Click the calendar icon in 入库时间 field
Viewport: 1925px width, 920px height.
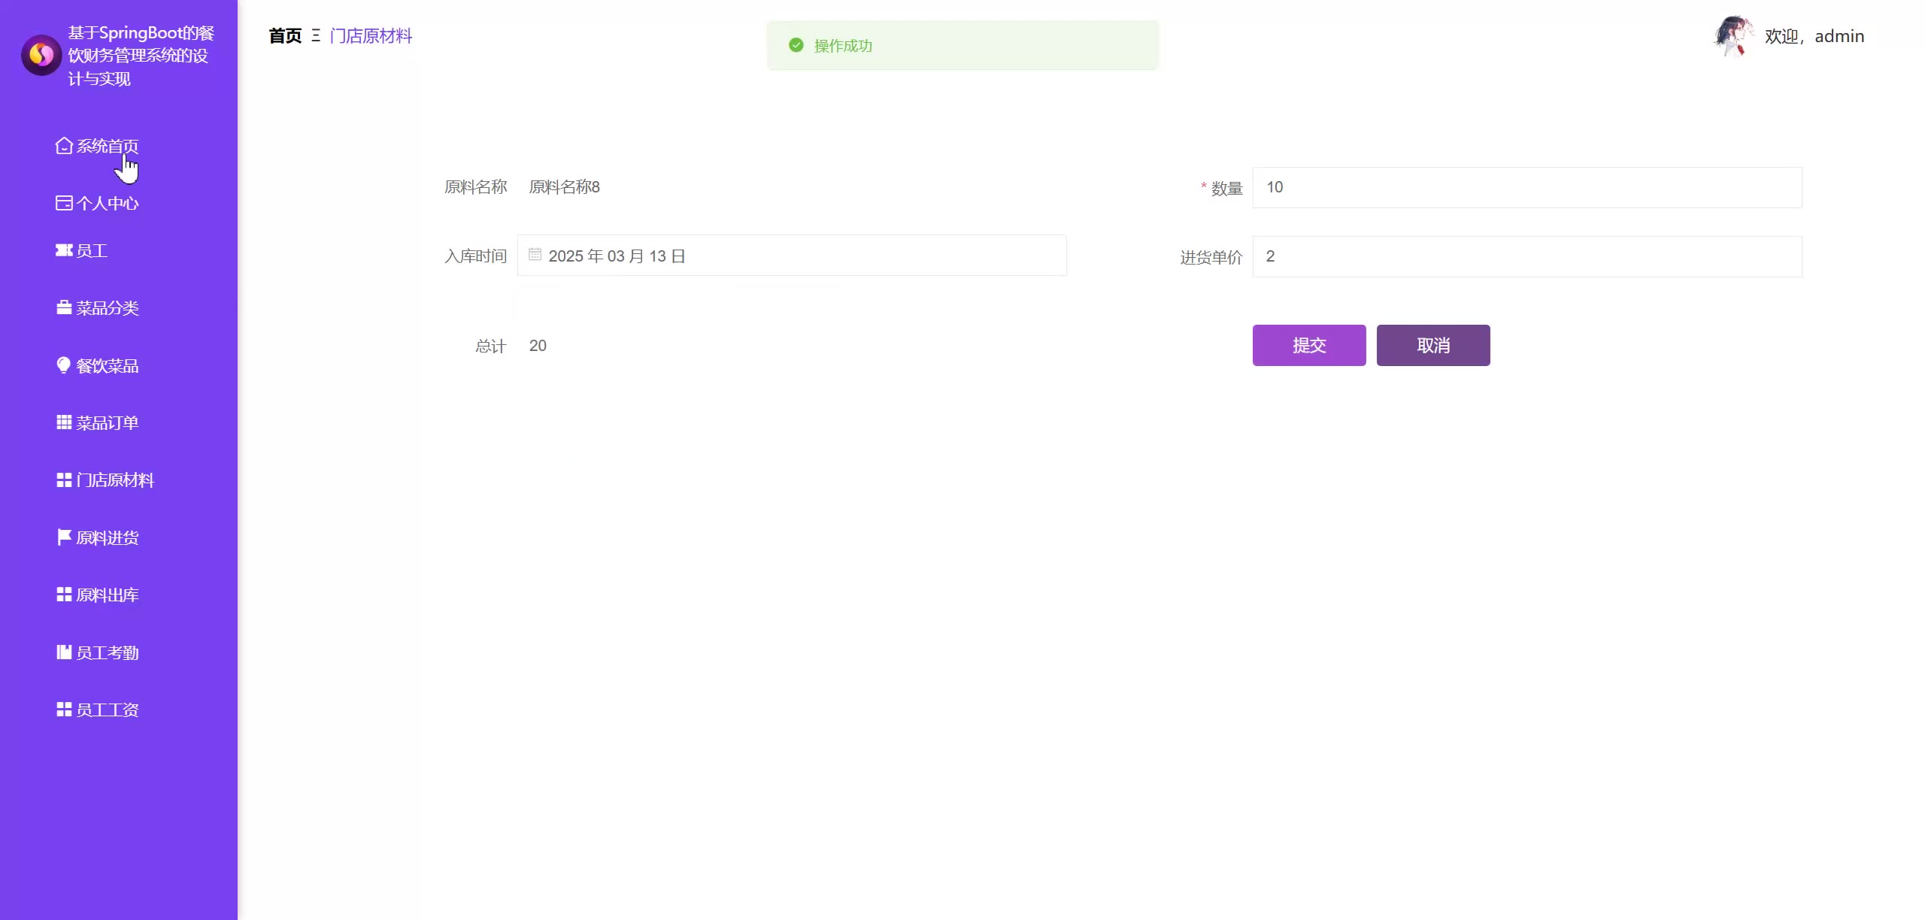pos(535,256)
